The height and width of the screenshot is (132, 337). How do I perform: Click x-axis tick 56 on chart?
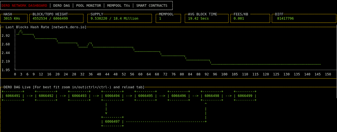(x=132, y=74)
